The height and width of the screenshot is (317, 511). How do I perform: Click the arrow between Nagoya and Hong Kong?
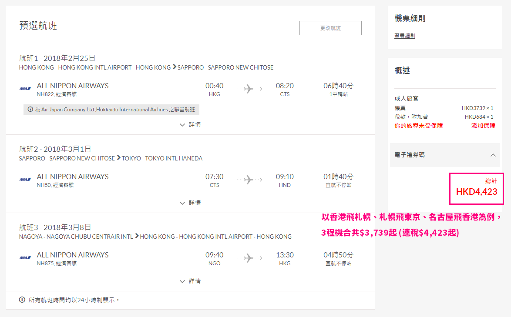click(137, 236)
